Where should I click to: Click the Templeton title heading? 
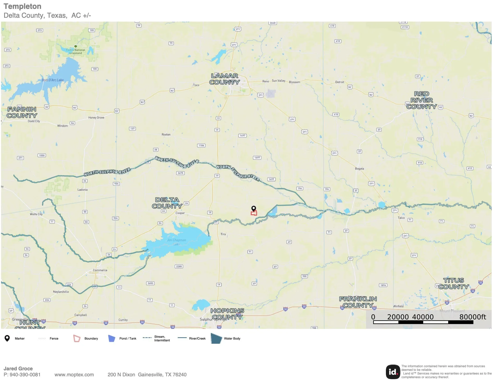coord(22,6)
